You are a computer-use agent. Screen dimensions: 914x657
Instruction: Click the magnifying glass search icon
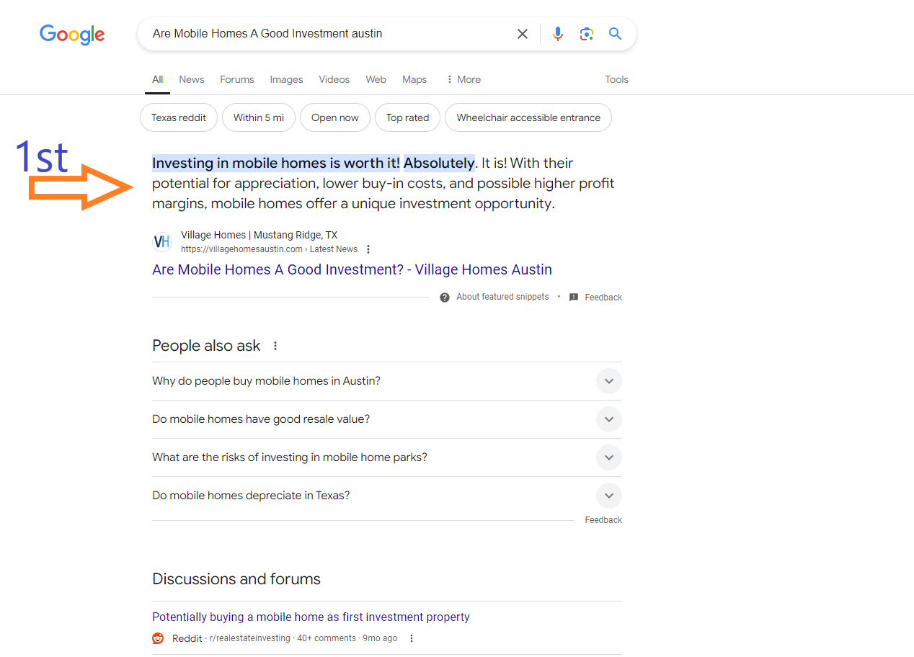615,34
